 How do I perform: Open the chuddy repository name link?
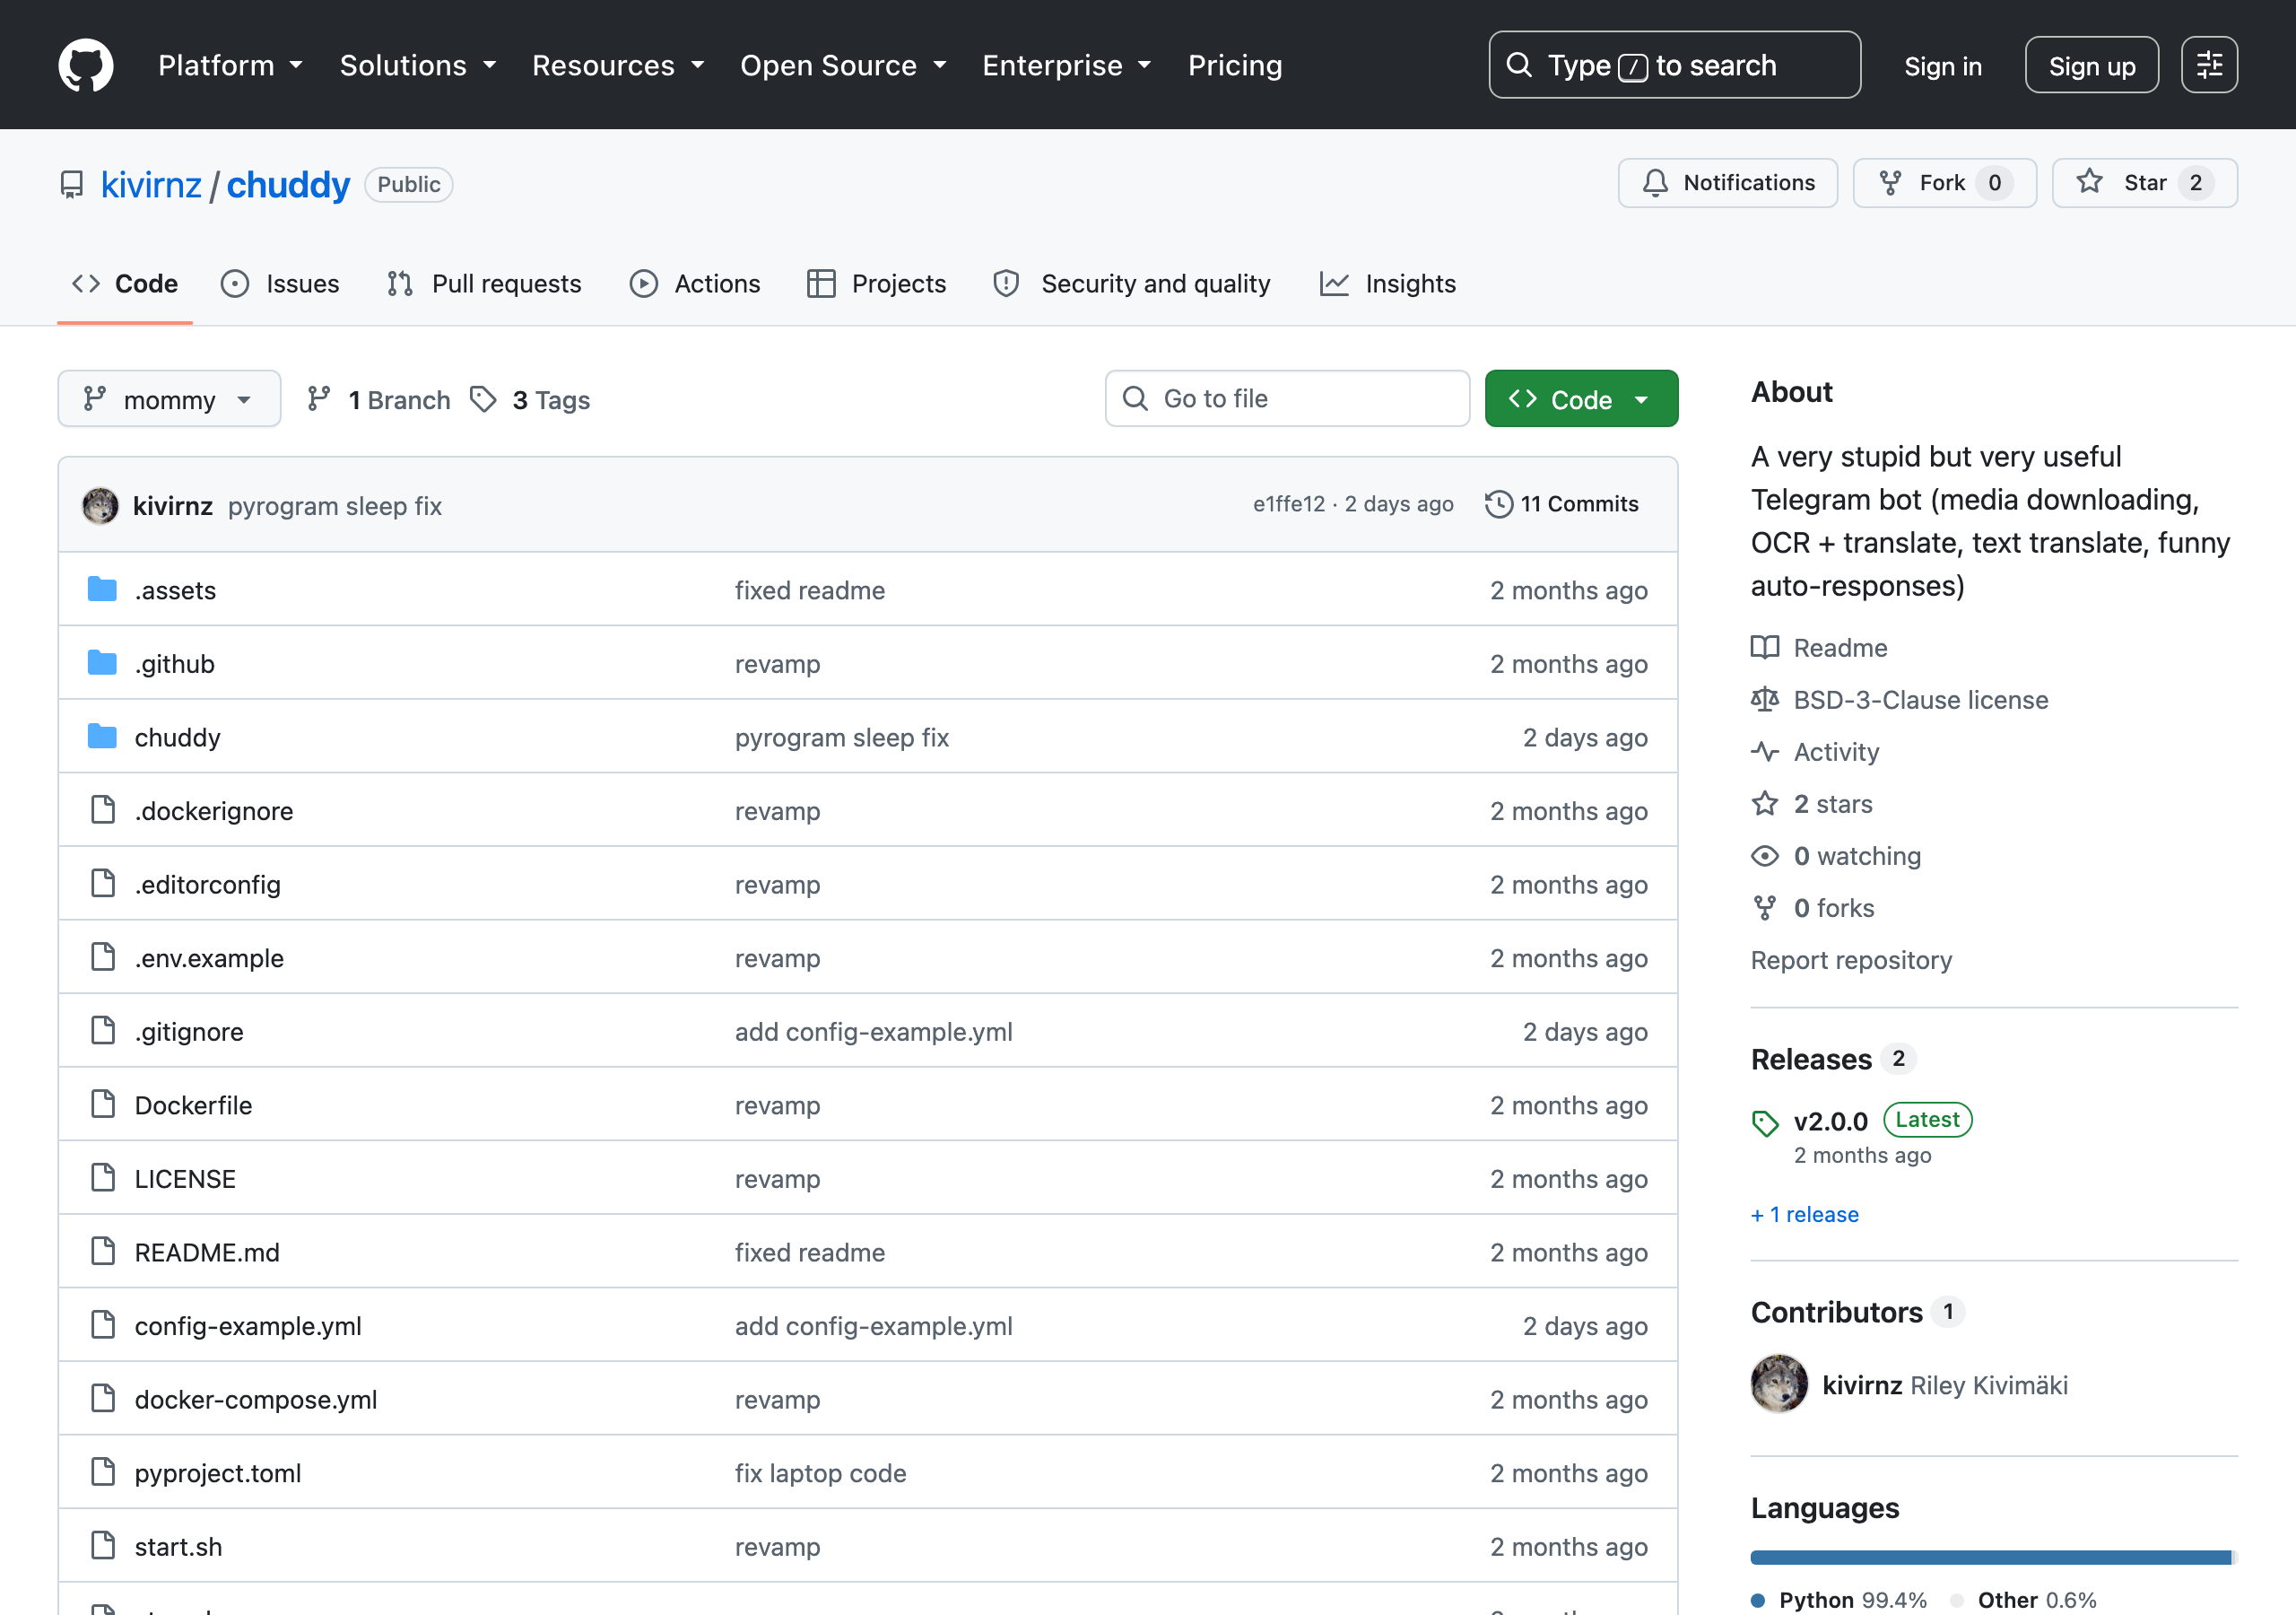click(288, 185)
